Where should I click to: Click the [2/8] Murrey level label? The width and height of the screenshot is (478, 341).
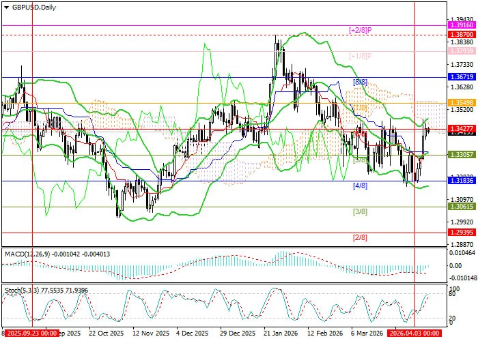point(360,237)
